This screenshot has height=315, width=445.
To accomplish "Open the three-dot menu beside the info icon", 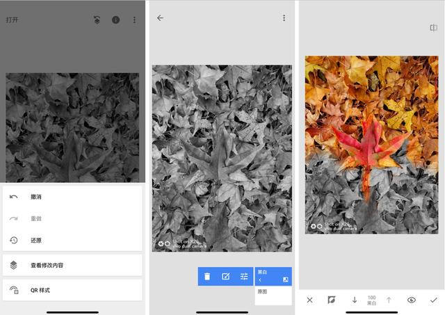I will [134, 19].
